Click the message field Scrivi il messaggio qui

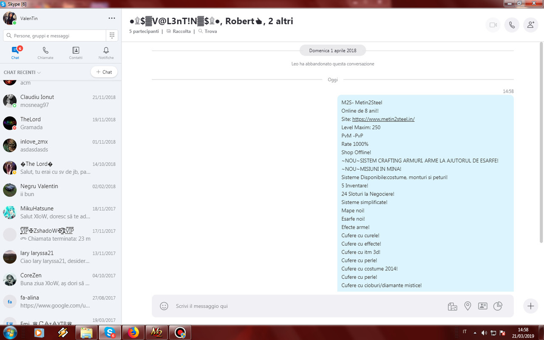click(x=306, y=306)
